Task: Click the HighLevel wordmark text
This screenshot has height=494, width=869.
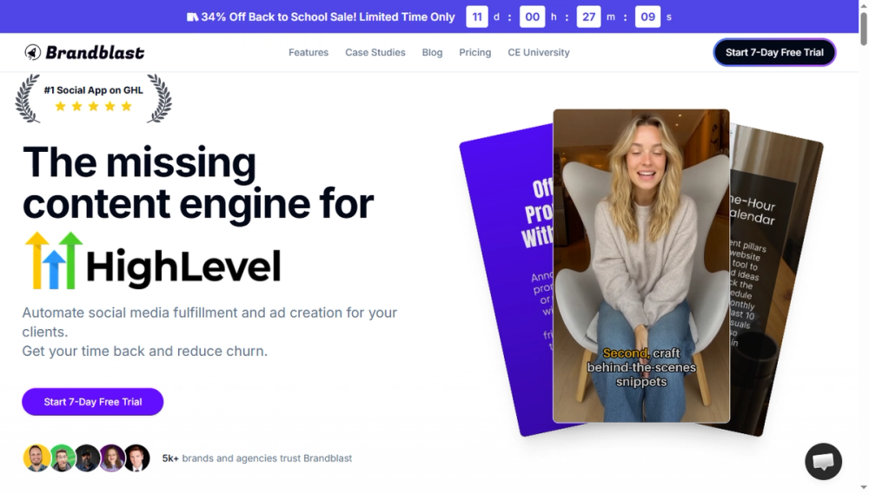Action: (x=183, y=267)
